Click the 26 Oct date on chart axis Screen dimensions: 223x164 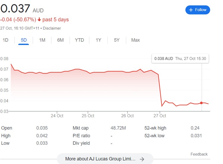pos(128,115)
